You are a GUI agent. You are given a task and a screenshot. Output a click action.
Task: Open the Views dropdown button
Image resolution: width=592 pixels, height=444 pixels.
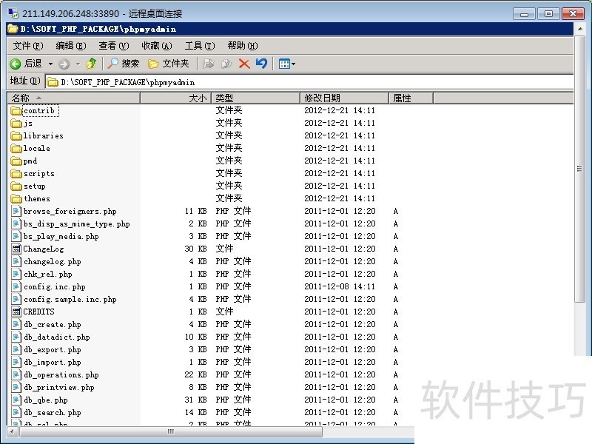287,64
